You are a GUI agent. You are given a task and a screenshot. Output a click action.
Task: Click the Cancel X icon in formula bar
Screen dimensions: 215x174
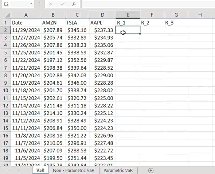click(51, 4)
